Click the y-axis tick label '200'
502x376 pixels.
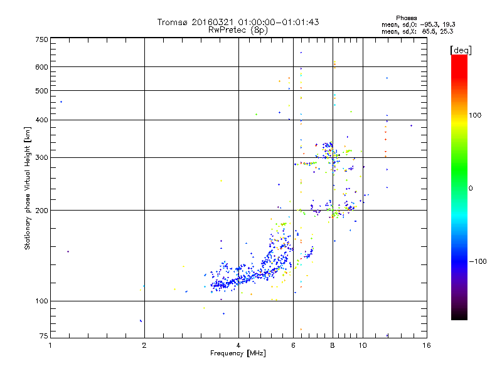click(x=41, y=211)
